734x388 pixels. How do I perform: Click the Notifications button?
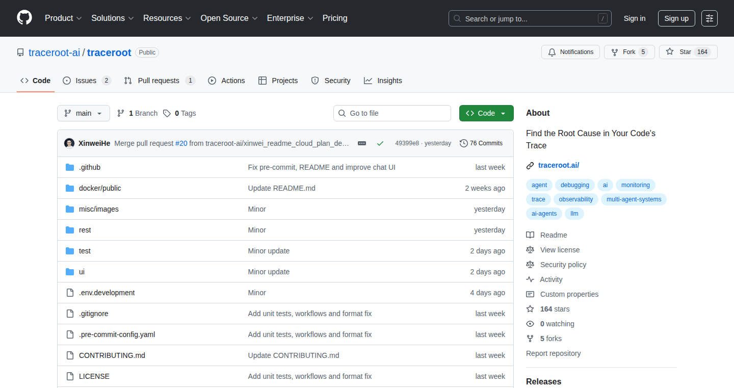(570, 52)
